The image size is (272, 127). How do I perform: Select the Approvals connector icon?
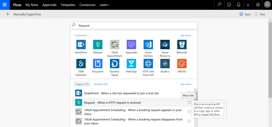tap(131, 45)
